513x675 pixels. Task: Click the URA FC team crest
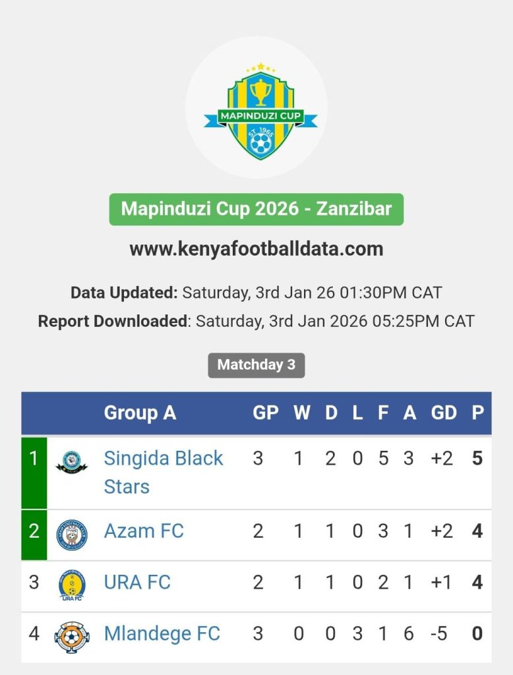click(x=71, y=585)
